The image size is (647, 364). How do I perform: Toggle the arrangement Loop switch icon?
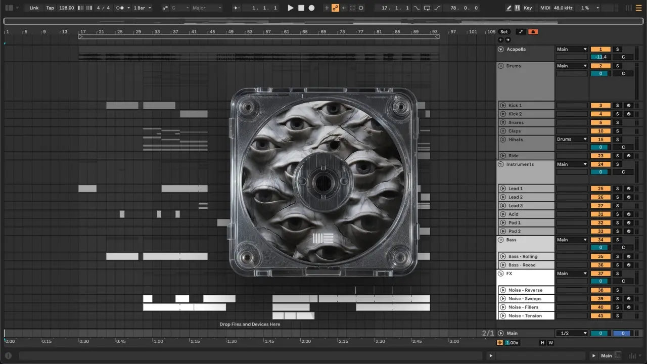tap(427, 8)
